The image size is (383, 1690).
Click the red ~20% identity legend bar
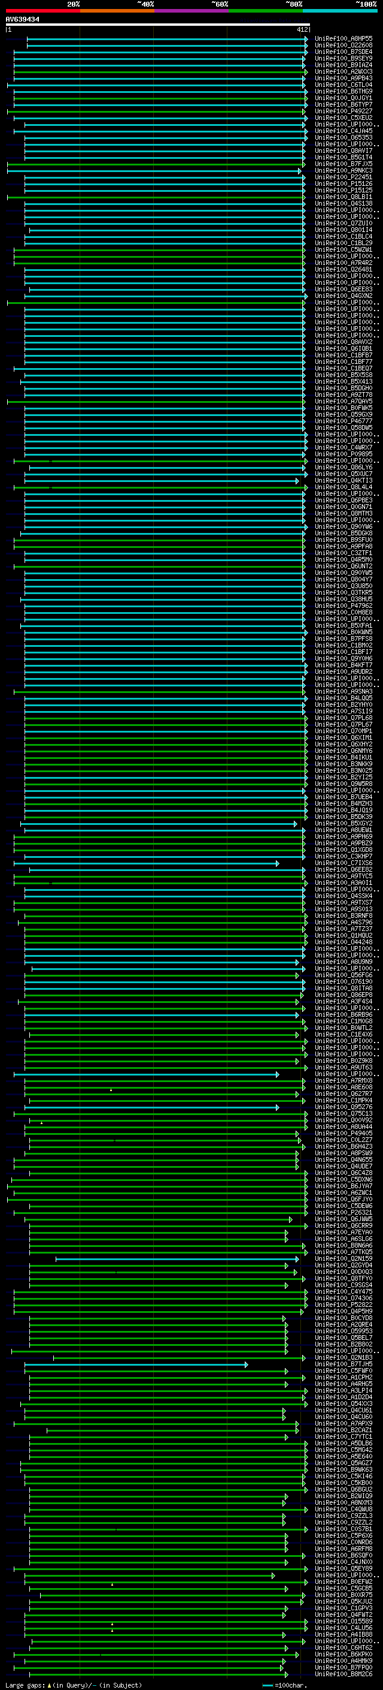tap(42, 11)
